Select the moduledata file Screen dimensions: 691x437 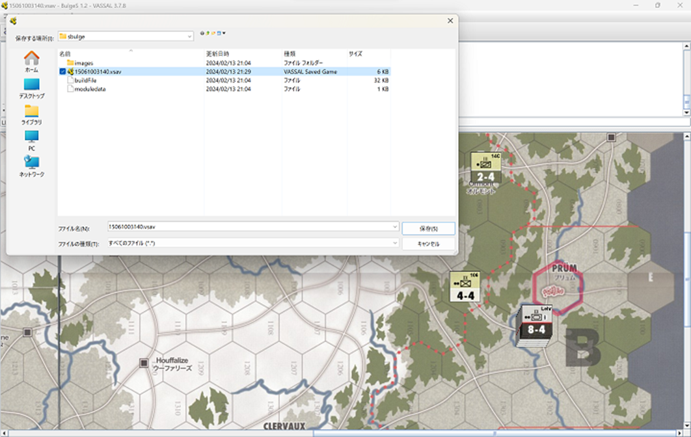coord(224,89)
